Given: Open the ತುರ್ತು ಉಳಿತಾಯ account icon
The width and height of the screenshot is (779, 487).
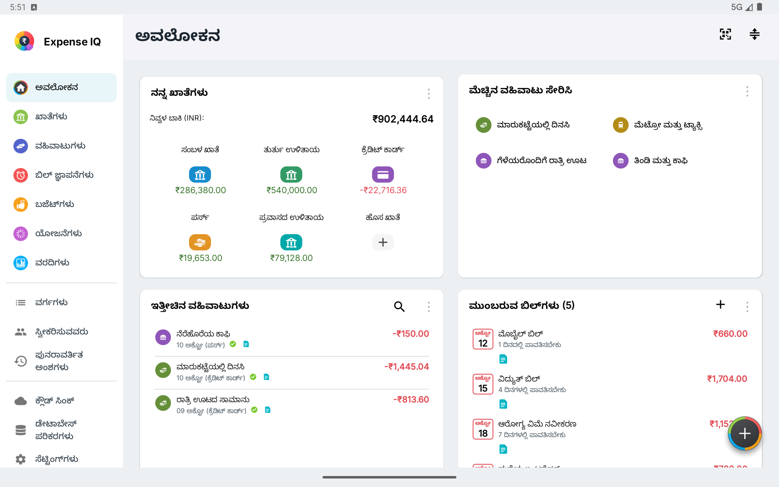Looking at the screenshot, I should pos(291,175).
